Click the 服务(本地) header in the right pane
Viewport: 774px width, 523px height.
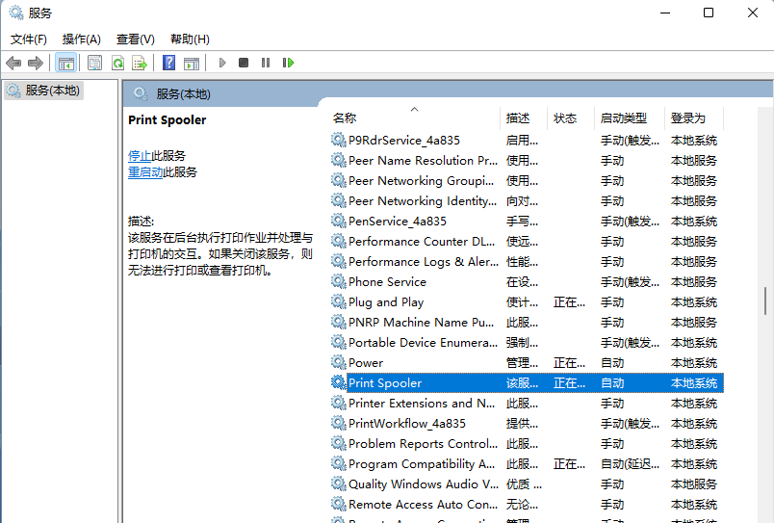tap(183, 93)
